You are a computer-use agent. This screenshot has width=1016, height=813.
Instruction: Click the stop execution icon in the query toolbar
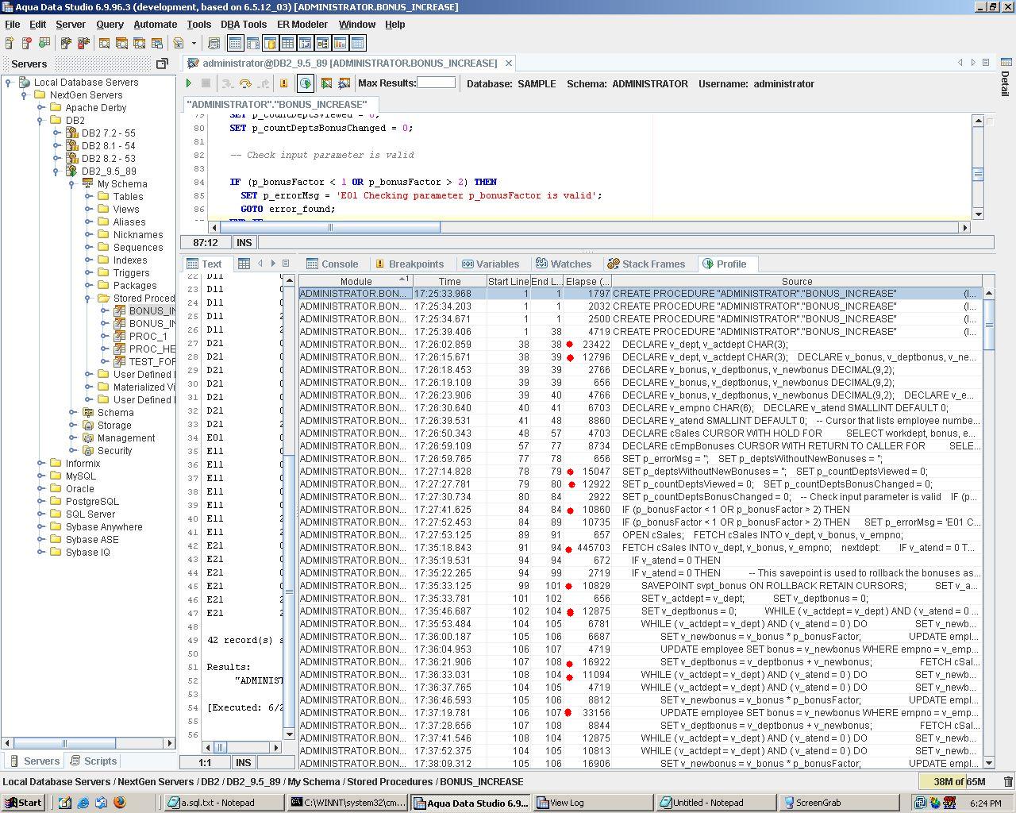pyautogui.click(x=207, y=83)
